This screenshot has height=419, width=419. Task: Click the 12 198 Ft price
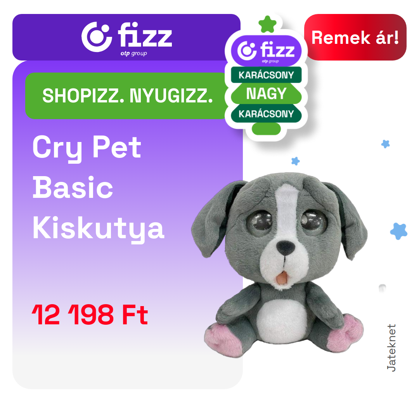click(90, 315)
